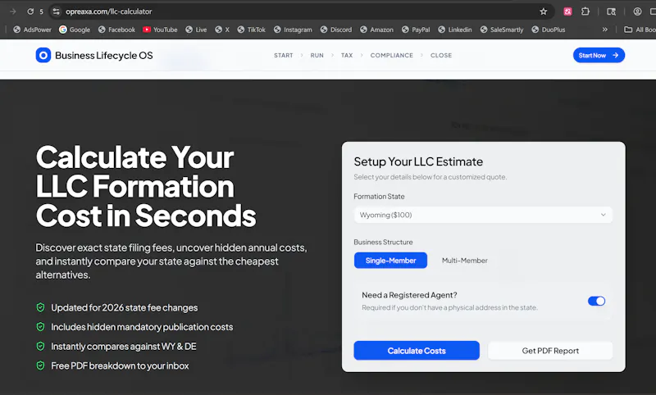Go forward with the browser forward arrow
The image size is (656, 395).
point(13,11)
